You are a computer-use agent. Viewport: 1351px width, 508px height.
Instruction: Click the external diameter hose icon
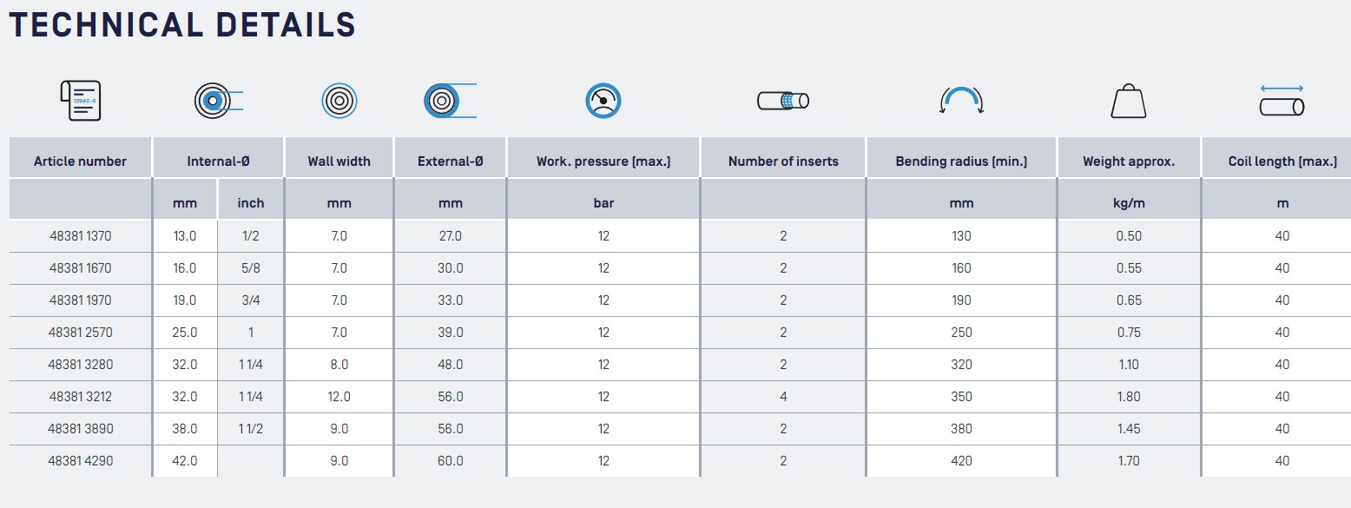point(451,101)
